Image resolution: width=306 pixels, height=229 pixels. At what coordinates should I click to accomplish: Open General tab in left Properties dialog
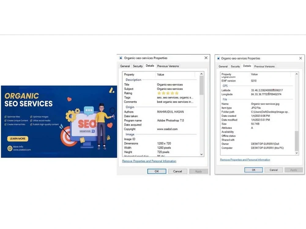click(125, 66)
